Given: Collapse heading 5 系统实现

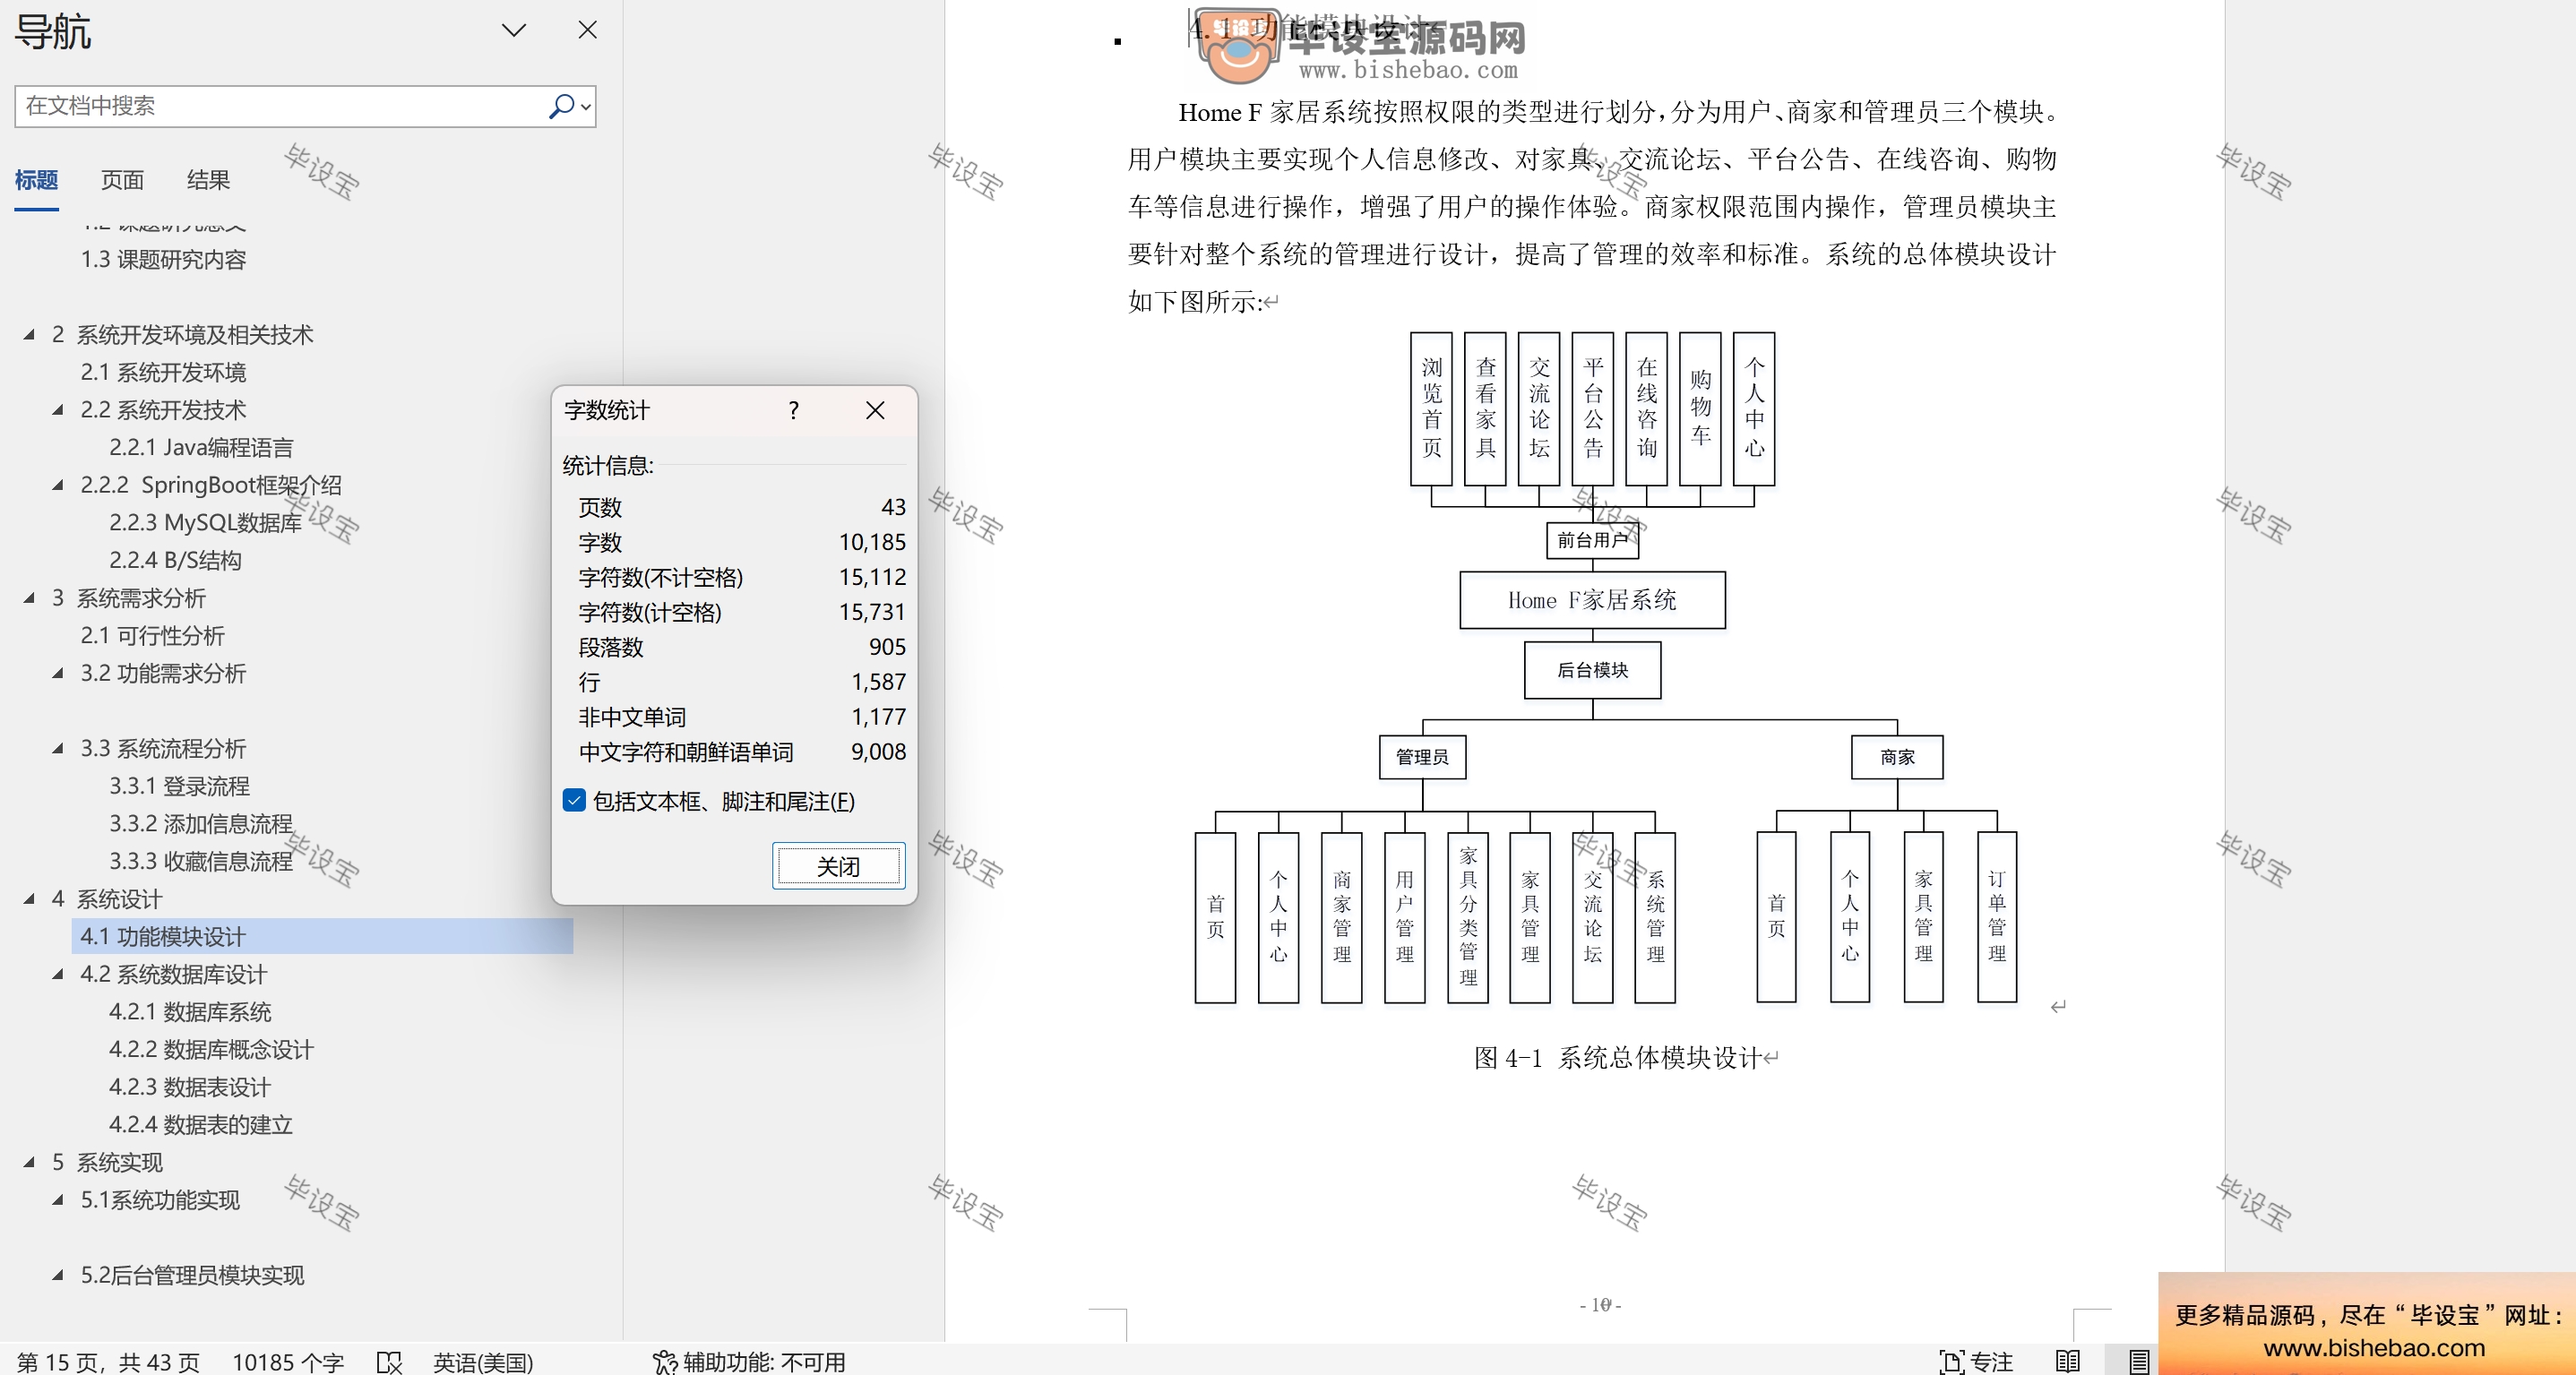Looking at the screenshot, I should (x=29, y=1162).
